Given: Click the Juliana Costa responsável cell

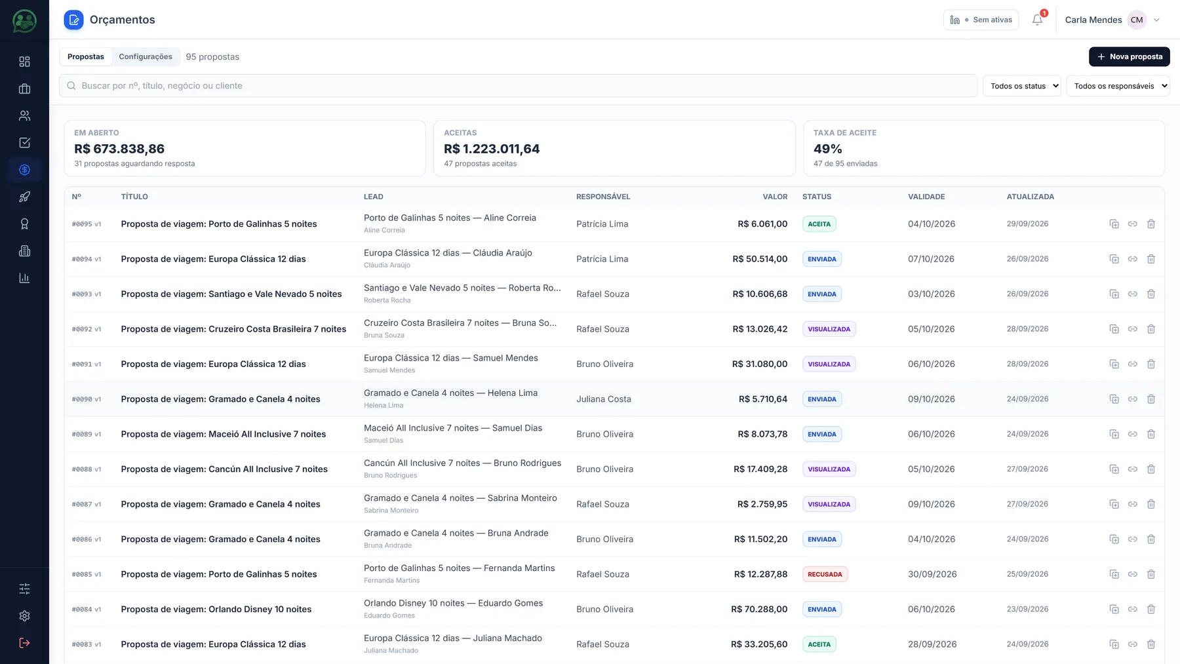Looking at the screenshot, I should (604, 399).
